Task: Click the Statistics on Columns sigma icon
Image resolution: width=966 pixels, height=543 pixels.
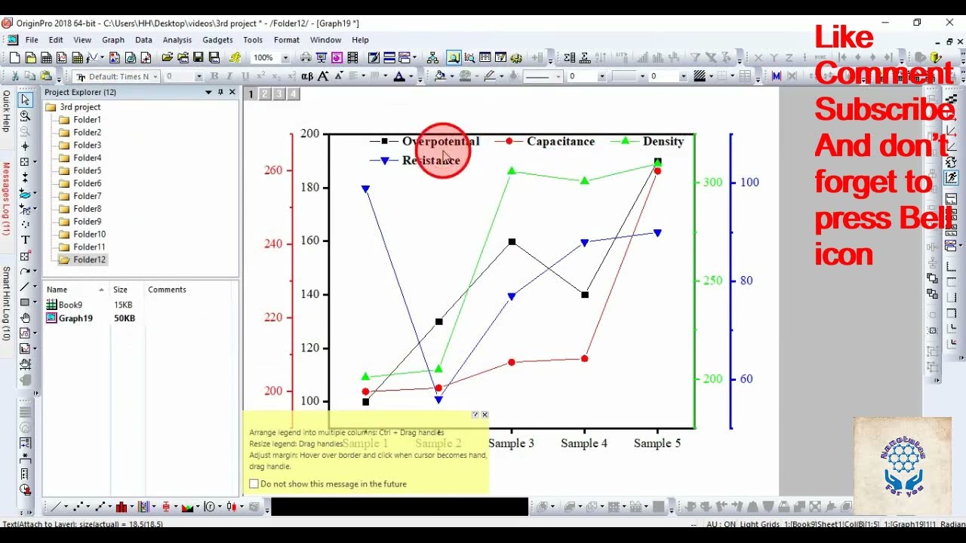Action: [x=570, y=57]
